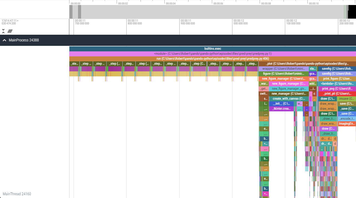Click the imsave slice

pyautogui.click(x=347, y=99)
